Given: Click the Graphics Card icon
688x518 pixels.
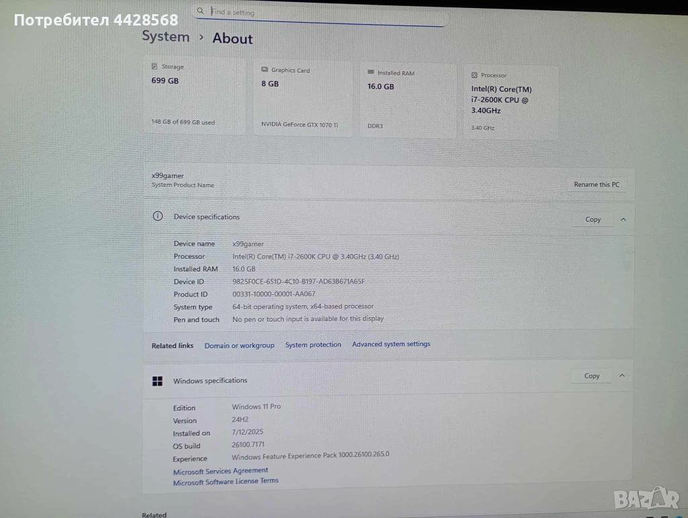Looking at the screenshot, I should click(x=265, y=69).
